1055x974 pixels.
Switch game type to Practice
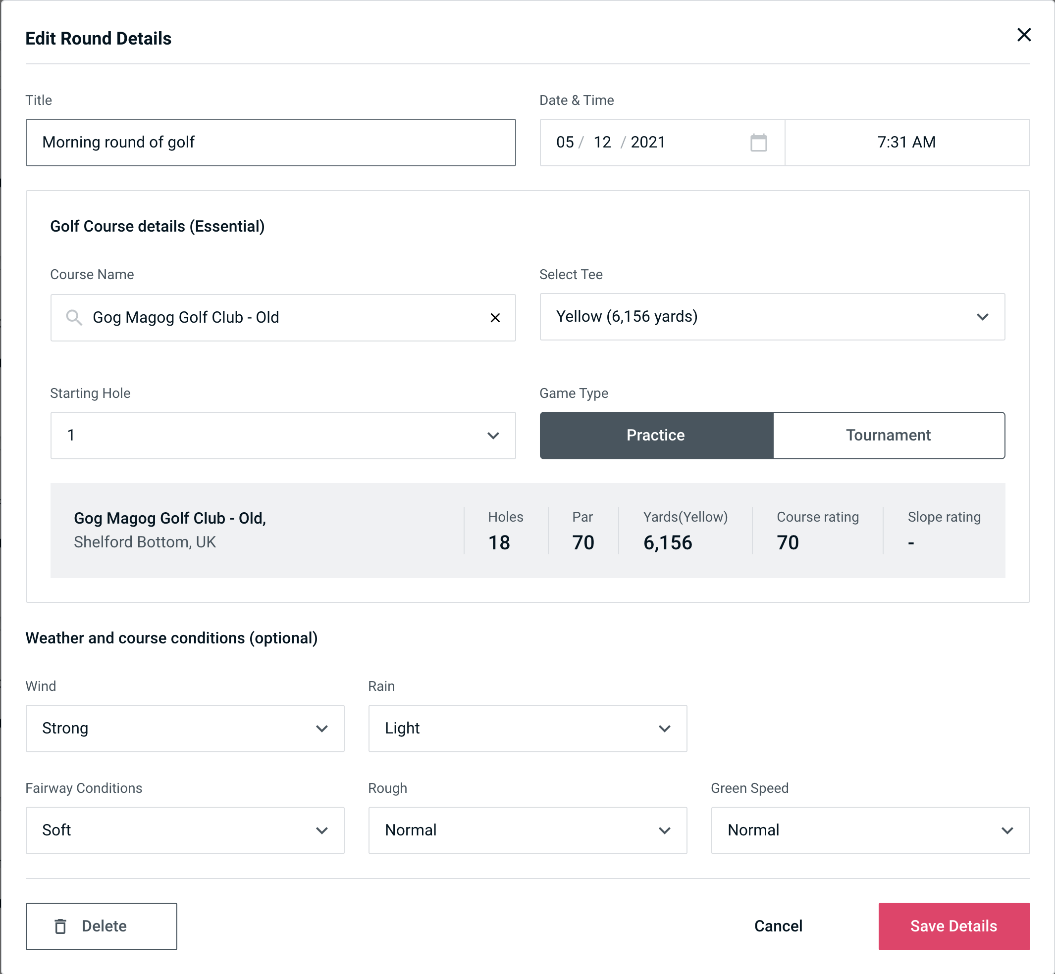[655, 435]
